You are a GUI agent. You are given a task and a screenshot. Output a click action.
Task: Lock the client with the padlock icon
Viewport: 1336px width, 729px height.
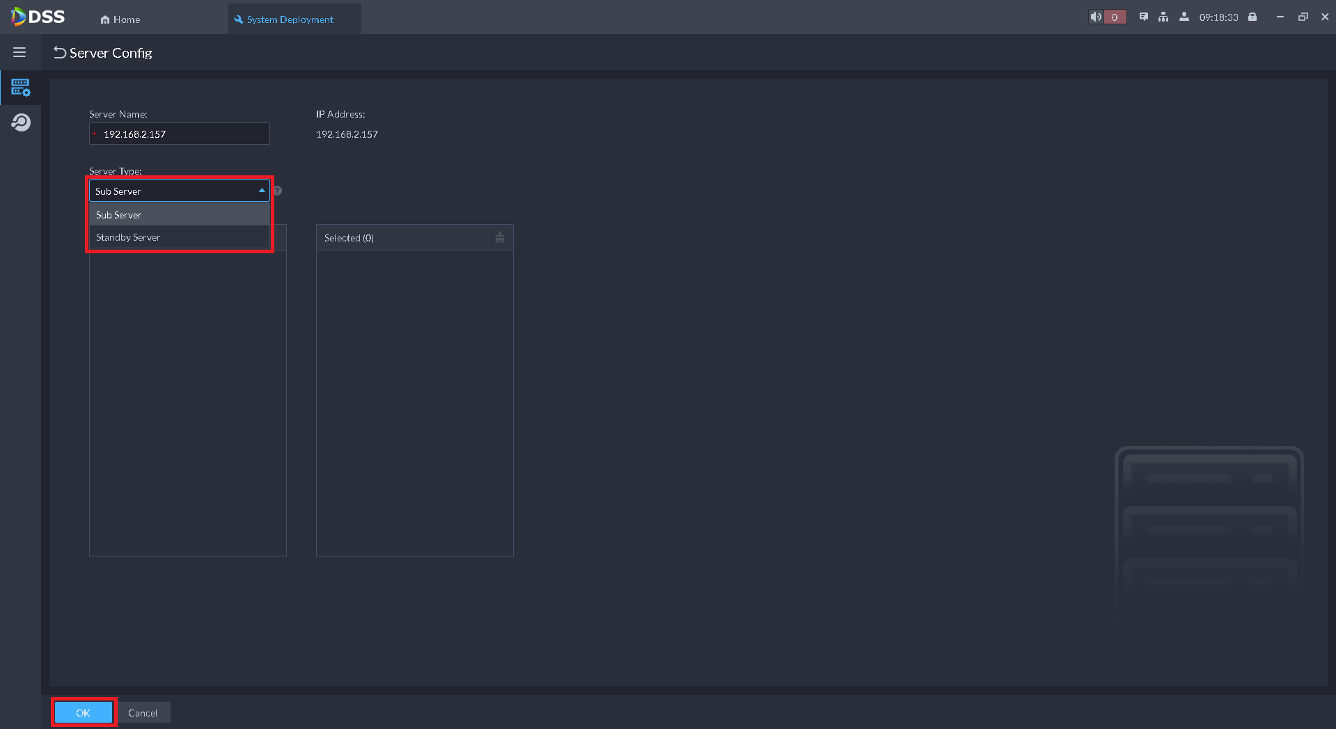pos(1252,17)
